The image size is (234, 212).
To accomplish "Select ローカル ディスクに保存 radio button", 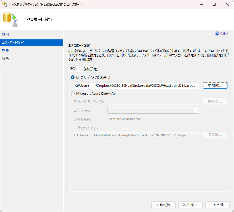I will click(73, 77).
